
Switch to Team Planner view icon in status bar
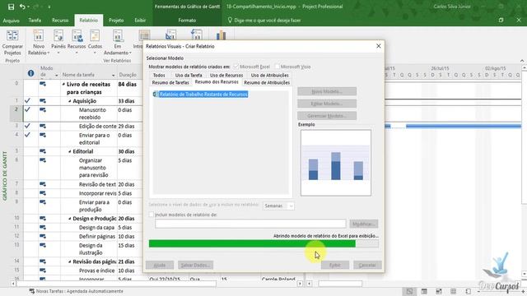[x=439, y=291]
